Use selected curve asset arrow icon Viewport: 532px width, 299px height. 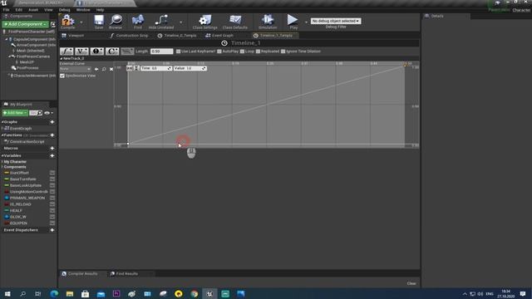click(96, 69)
